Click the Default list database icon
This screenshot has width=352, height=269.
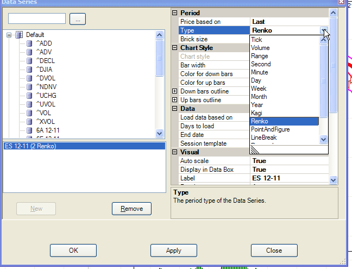coord(19,35)
